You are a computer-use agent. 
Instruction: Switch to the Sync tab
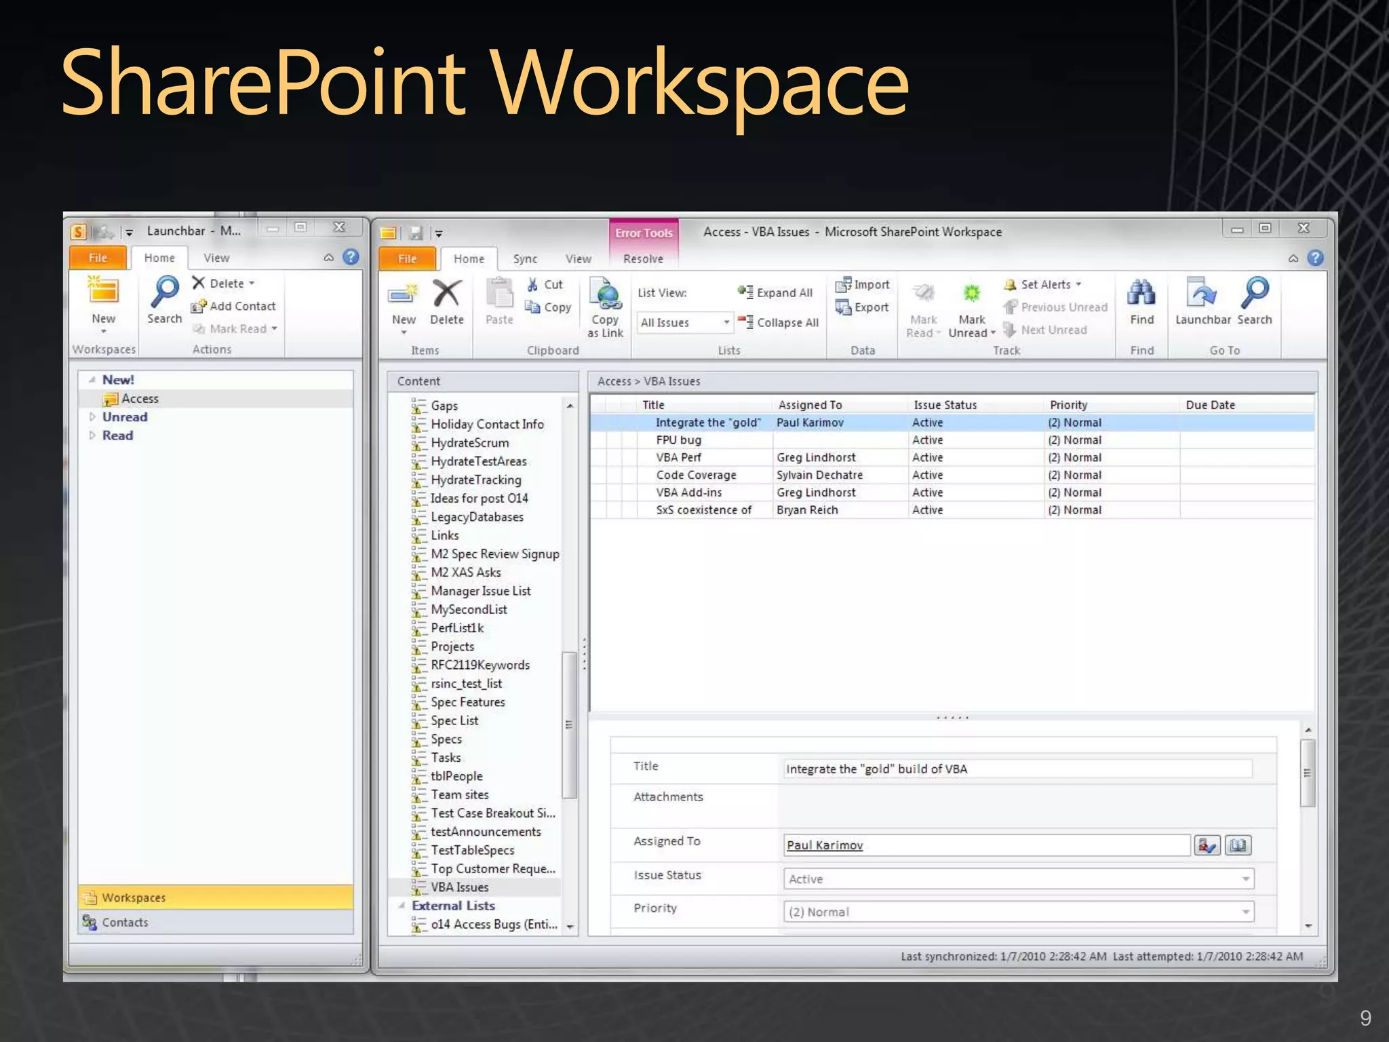[525, 259]
